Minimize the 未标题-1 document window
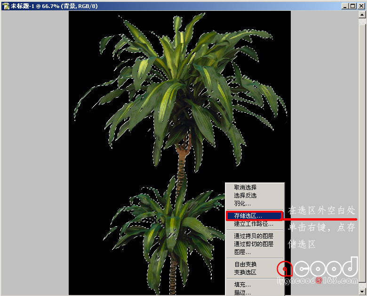The image size is (367, 296). pos(345,6)
